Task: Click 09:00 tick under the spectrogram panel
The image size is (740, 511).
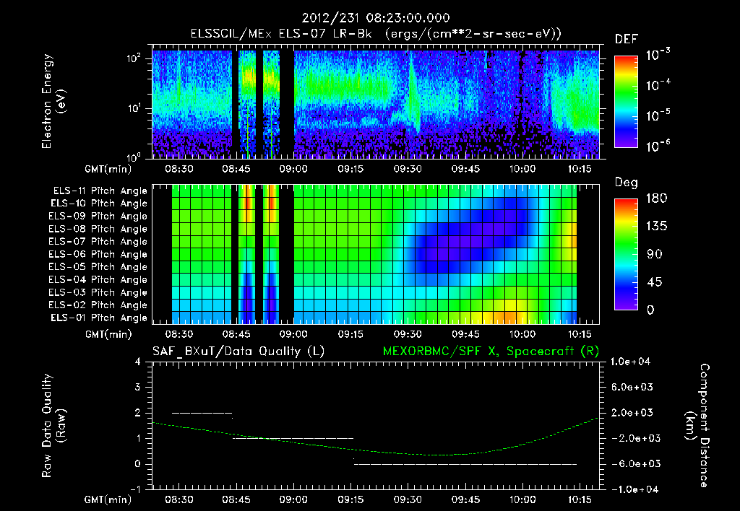Action: point(293,169)
